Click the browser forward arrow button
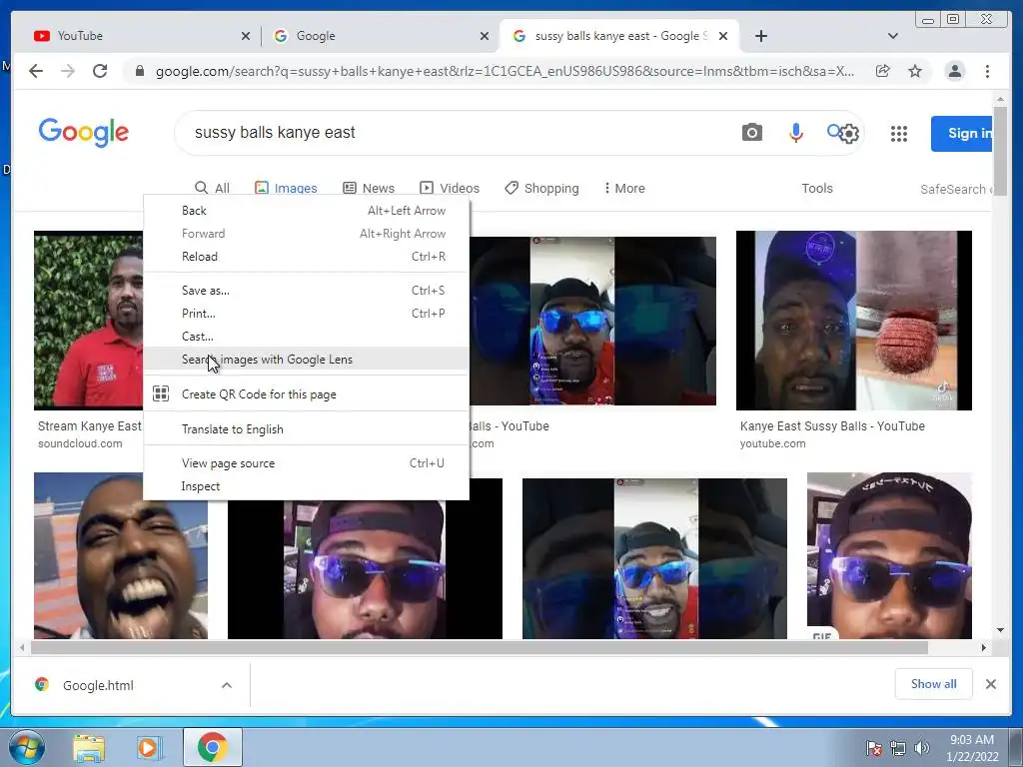1023x767 pixels. point(67,71)
